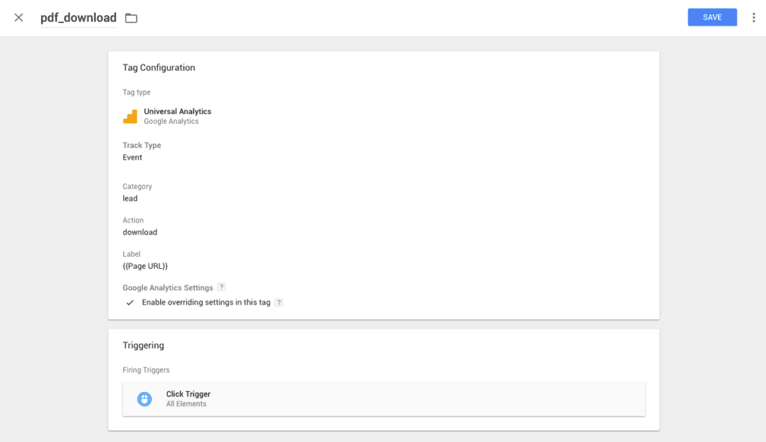Click the Label value {{Page URL}}
766x442 pixels.
click(145, 266)
